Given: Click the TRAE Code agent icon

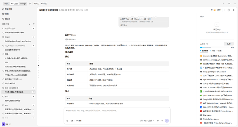Looking at the screenshot, I should tap(66, 35).
